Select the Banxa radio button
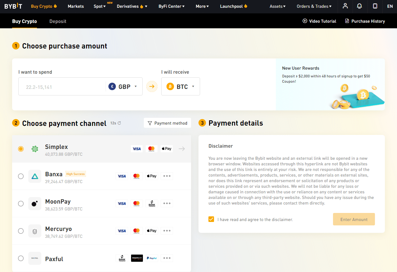Screen dimensions: 397x272 coord(21,176)
